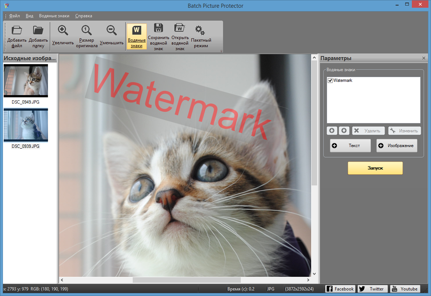Uncheck the Watermark checkbox in list
The height and width of the screenshot is (296, 431).
click(x=330, y=81)
